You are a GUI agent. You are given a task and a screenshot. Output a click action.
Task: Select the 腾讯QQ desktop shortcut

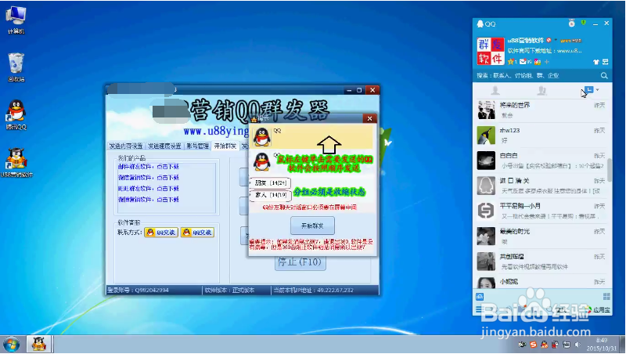coord(16,115)
